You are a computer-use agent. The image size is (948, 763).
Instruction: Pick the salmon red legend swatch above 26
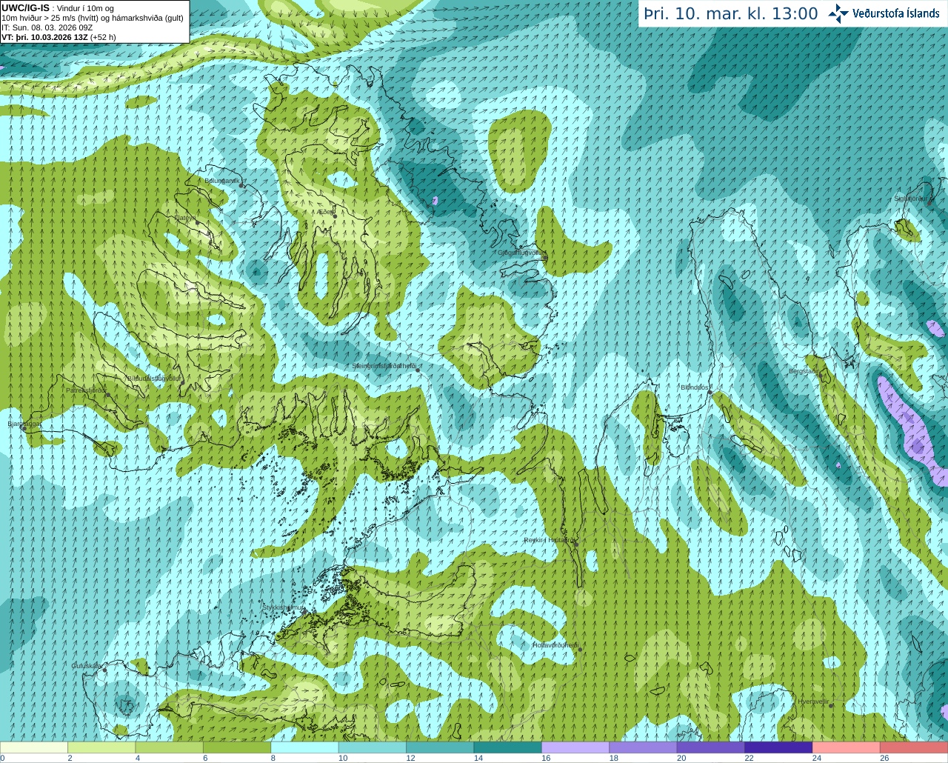pos(914,747)
